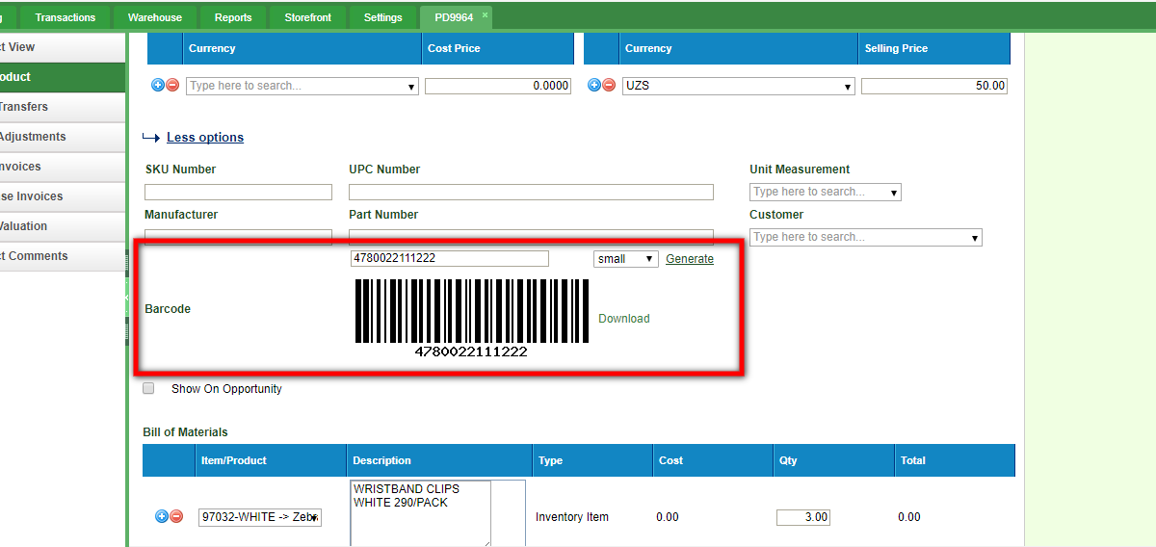
Task: Open the Transactions tab
Action: pos(66,17)
